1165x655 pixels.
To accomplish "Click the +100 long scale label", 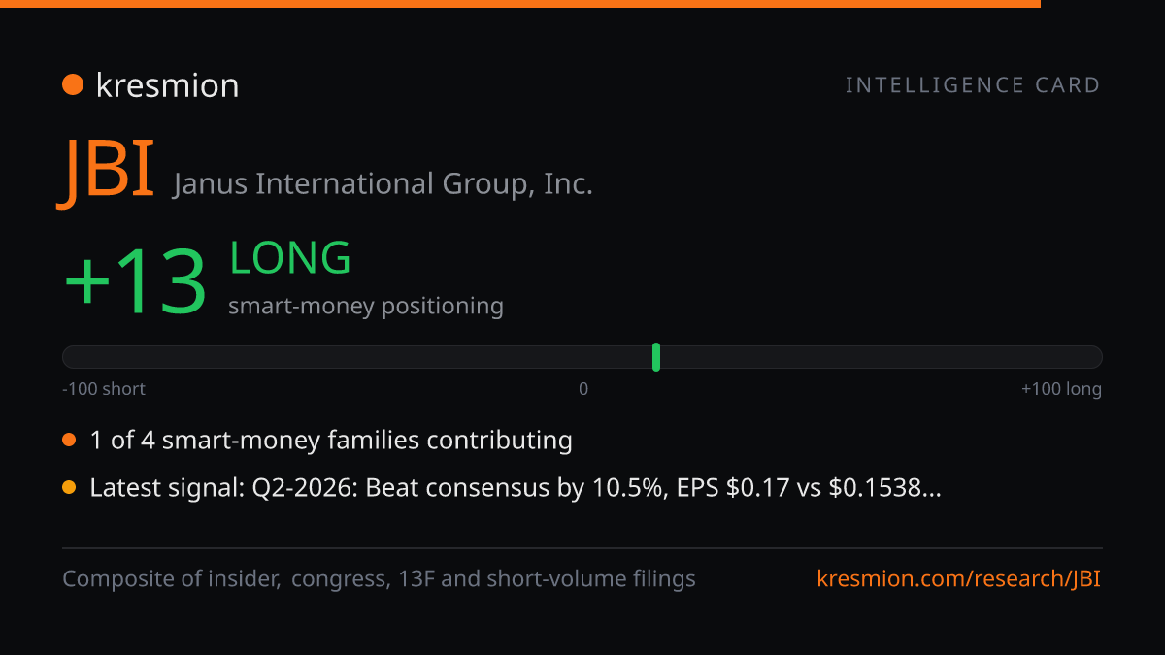I will pyautogui.click(x=1061, y=389).
